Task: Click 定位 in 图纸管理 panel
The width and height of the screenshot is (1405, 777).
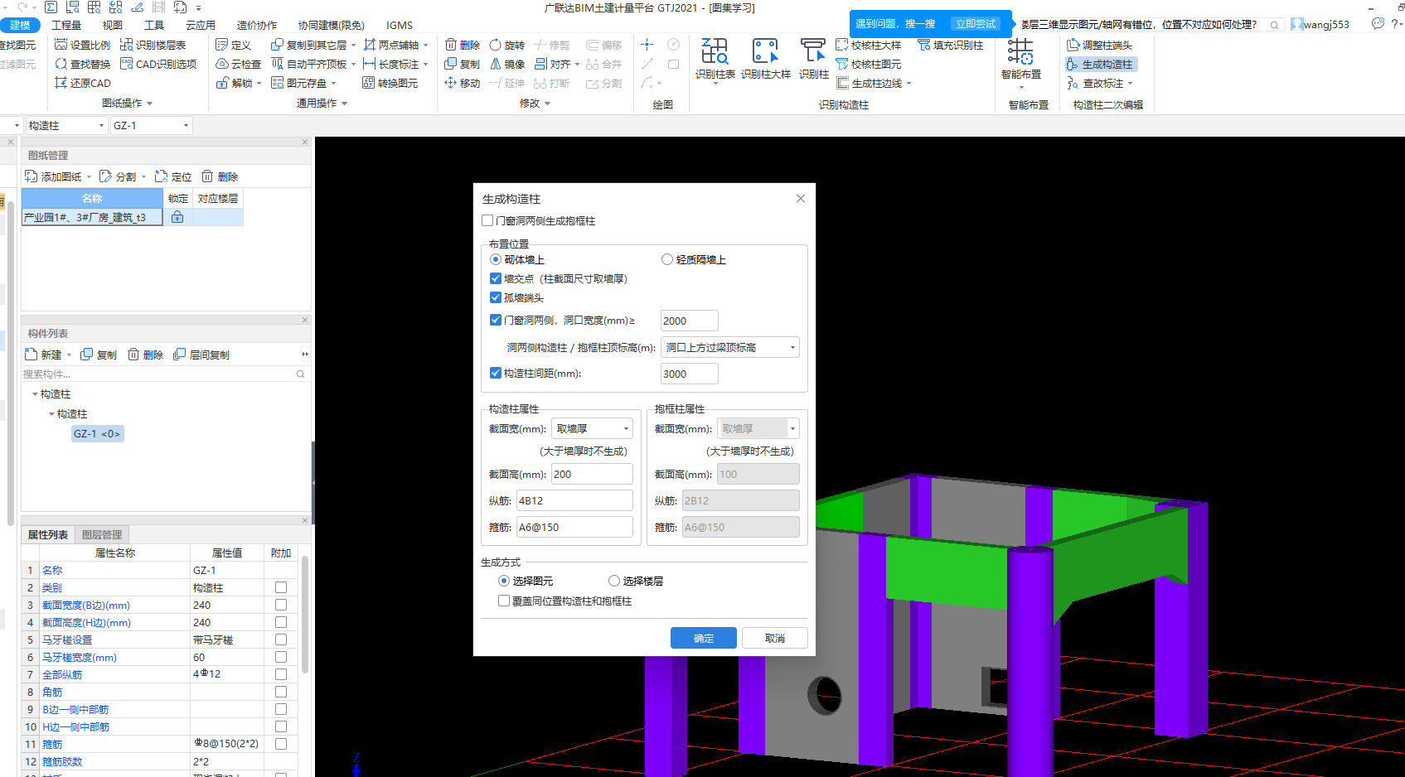Action: click(173, 177)
